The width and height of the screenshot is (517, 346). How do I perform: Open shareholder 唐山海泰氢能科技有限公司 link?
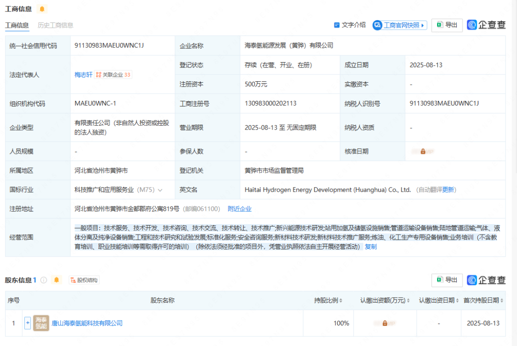(87, 323)
